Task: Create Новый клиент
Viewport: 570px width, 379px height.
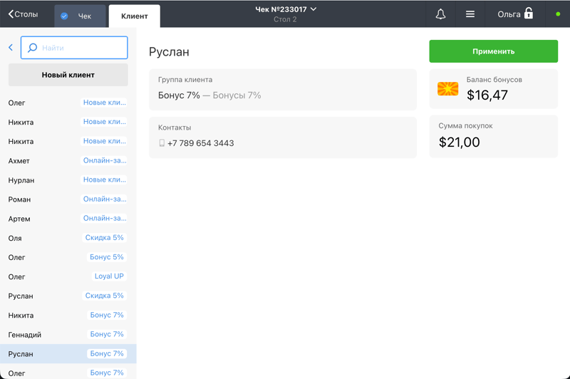Action: point(68,75)
